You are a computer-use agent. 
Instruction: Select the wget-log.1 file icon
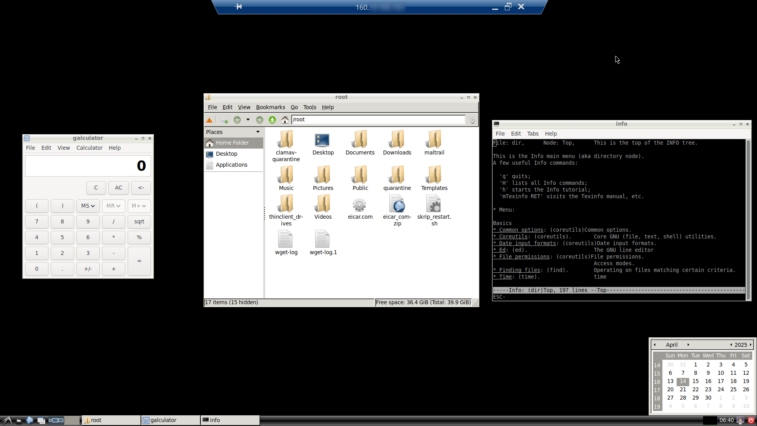tap(322, 239)
